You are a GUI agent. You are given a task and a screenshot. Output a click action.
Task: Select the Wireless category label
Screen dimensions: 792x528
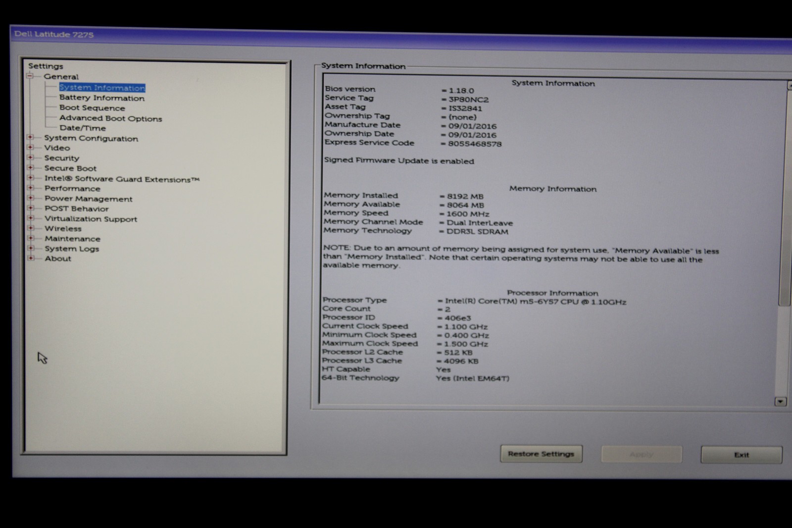point(63,228)
